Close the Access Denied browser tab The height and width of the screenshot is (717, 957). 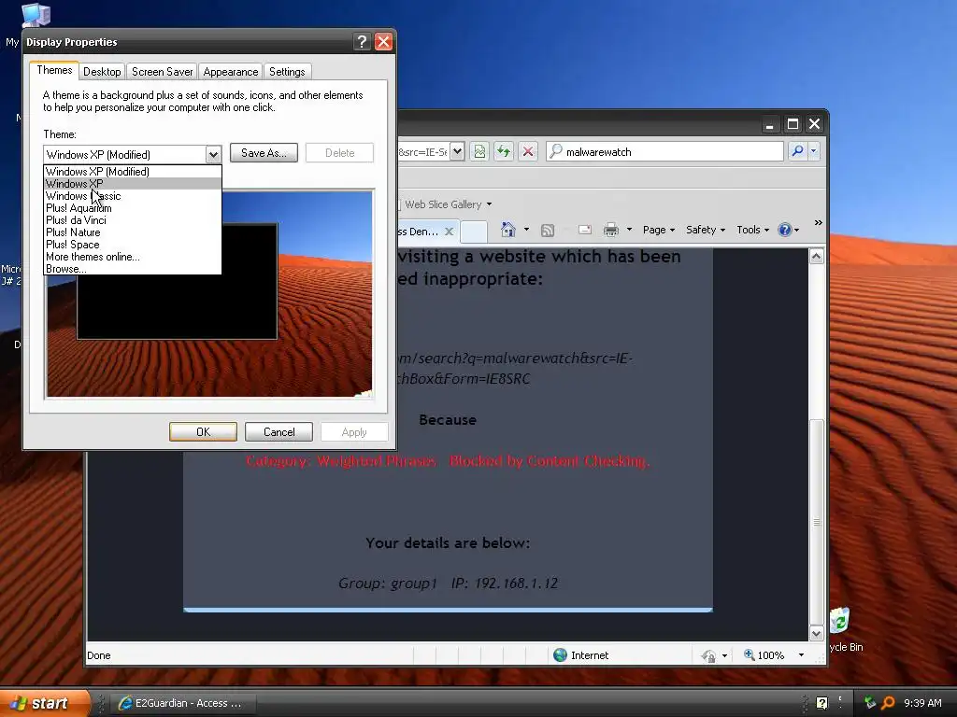click(449, 232)
